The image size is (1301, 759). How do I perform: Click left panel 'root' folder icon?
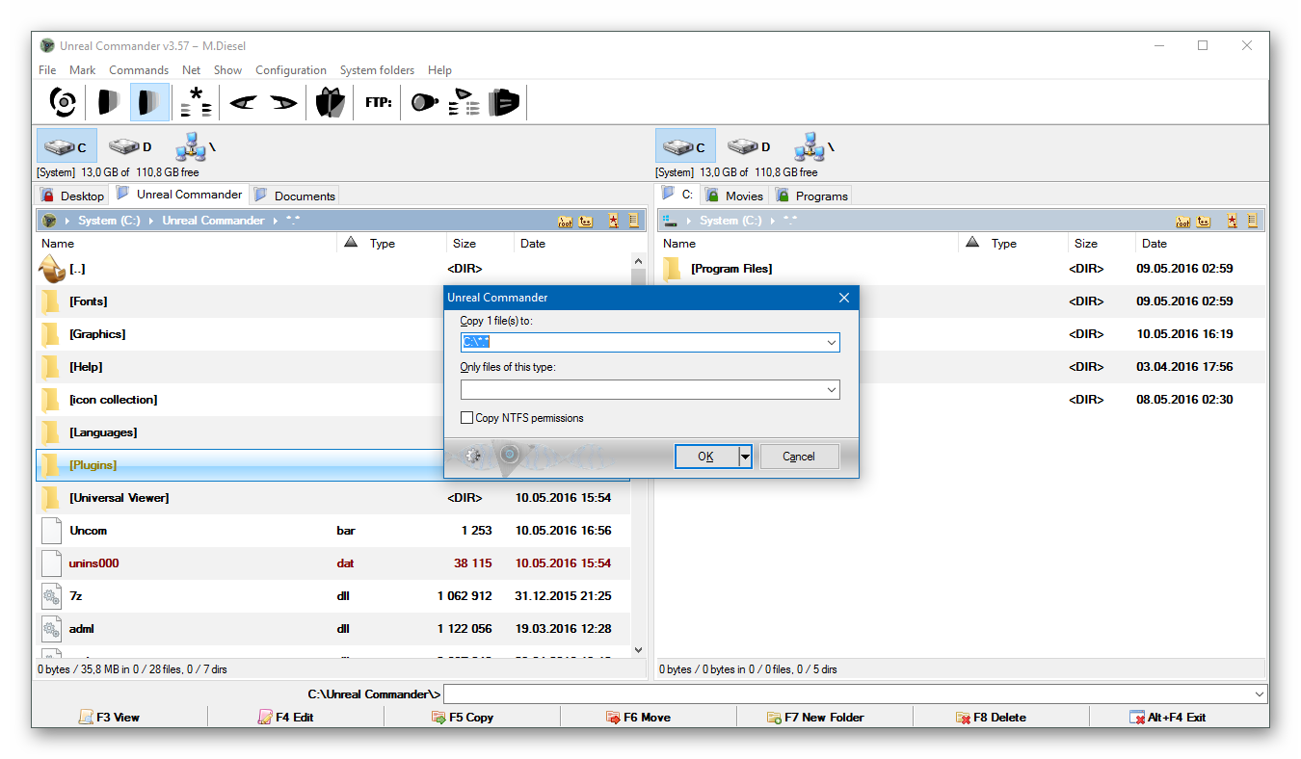click(x=566, y=221)
